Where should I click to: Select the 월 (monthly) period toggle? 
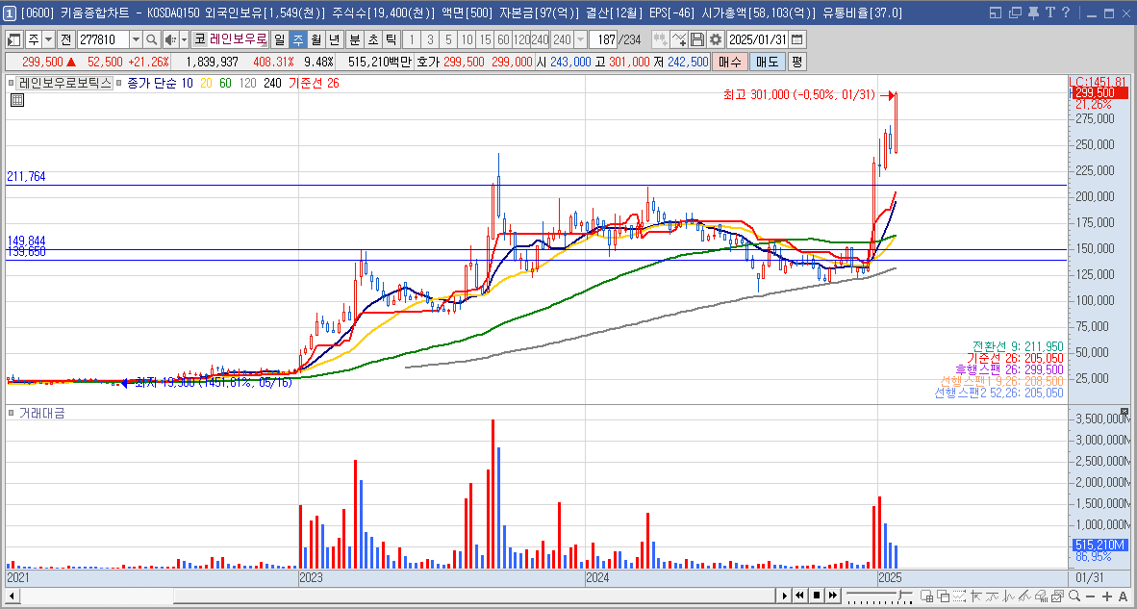pyautogui.click(x=316, y=39)
